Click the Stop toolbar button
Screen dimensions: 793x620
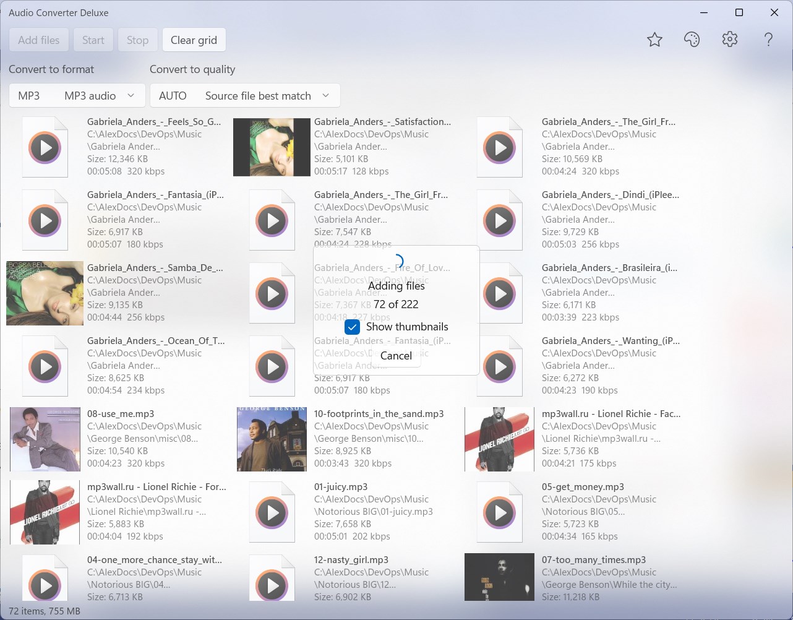[x=137, y=40]
